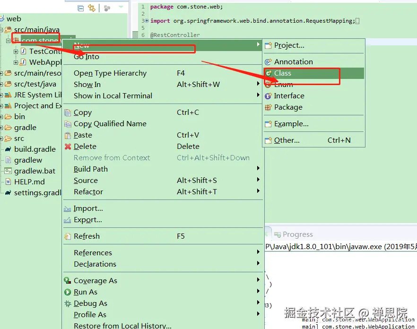Click the Paste entry icon
Image resolution: width=417 pixels, height=329 pixels.
click(x=68, y=135)
